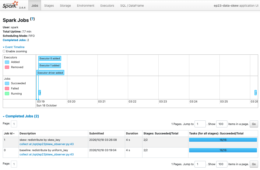This screenshot has width=260, height=170.
Task: Click the text 'baseline: redistribute by uniform_key'
Action: point(44,150)
